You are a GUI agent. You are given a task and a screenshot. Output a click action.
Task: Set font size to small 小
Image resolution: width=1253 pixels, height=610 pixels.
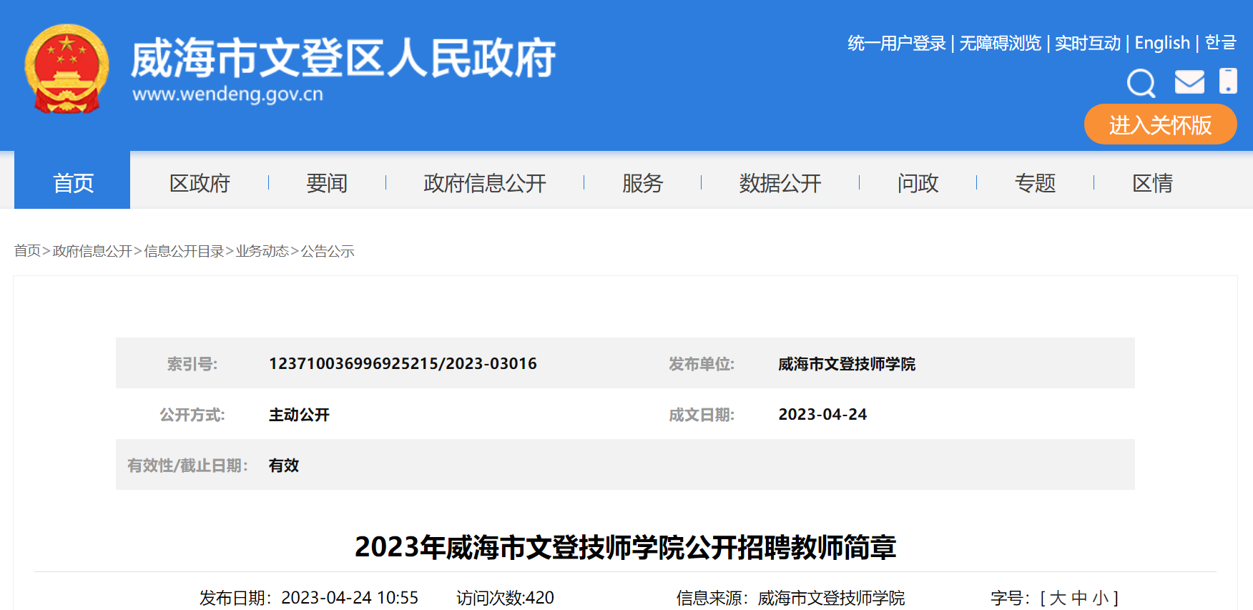coord(1100,598)
